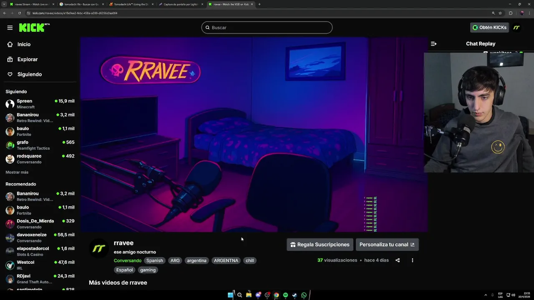Open the profile avatar menu at top right
Image resolution: width=534 pixels, height=300 pixels.
click(x=516, y=27)
